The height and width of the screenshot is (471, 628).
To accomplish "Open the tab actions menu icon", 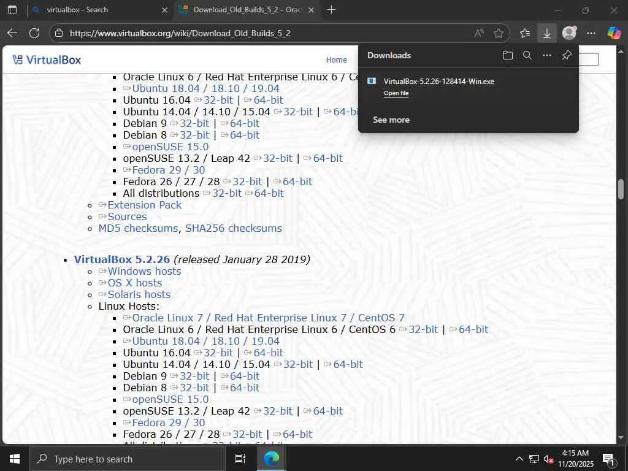I will 12,10.
